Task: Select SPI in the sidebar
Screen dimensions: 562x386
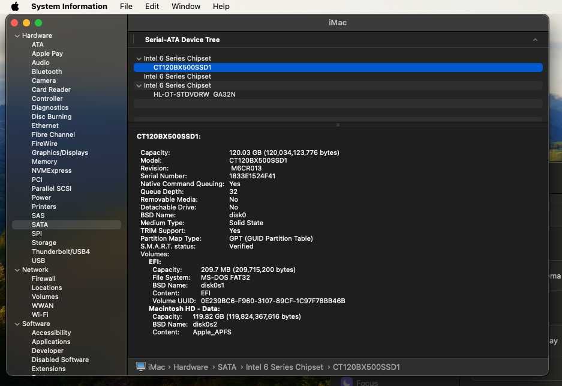Action: 37,234
